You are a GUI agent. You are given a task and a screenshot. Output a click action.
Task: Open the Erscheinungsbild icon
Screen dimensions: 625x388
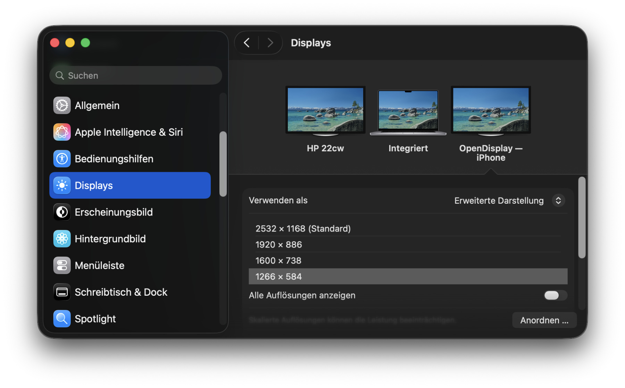click(62, 212)
